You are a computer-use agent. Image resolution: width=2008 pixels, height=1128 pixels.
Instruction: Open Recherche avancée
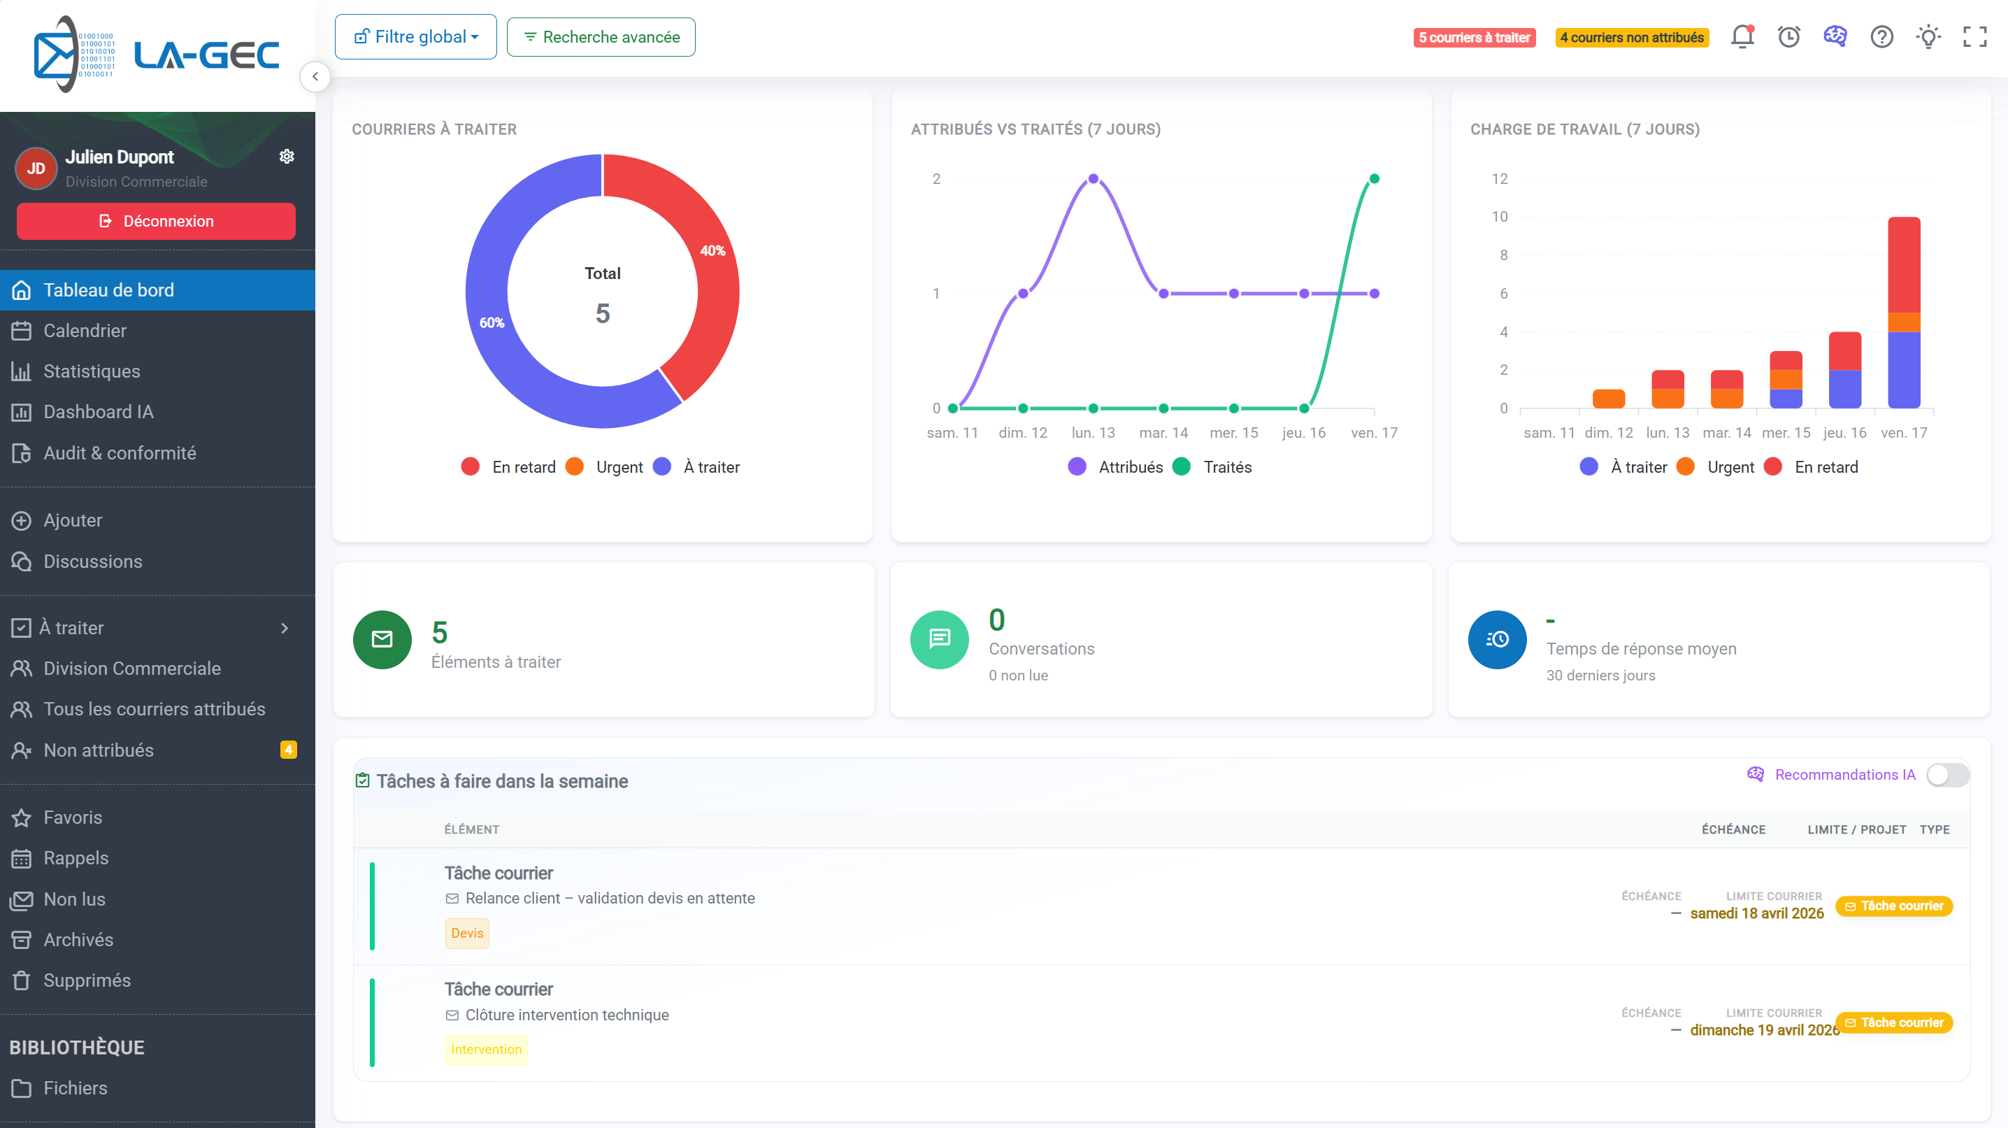coord(601,36)
